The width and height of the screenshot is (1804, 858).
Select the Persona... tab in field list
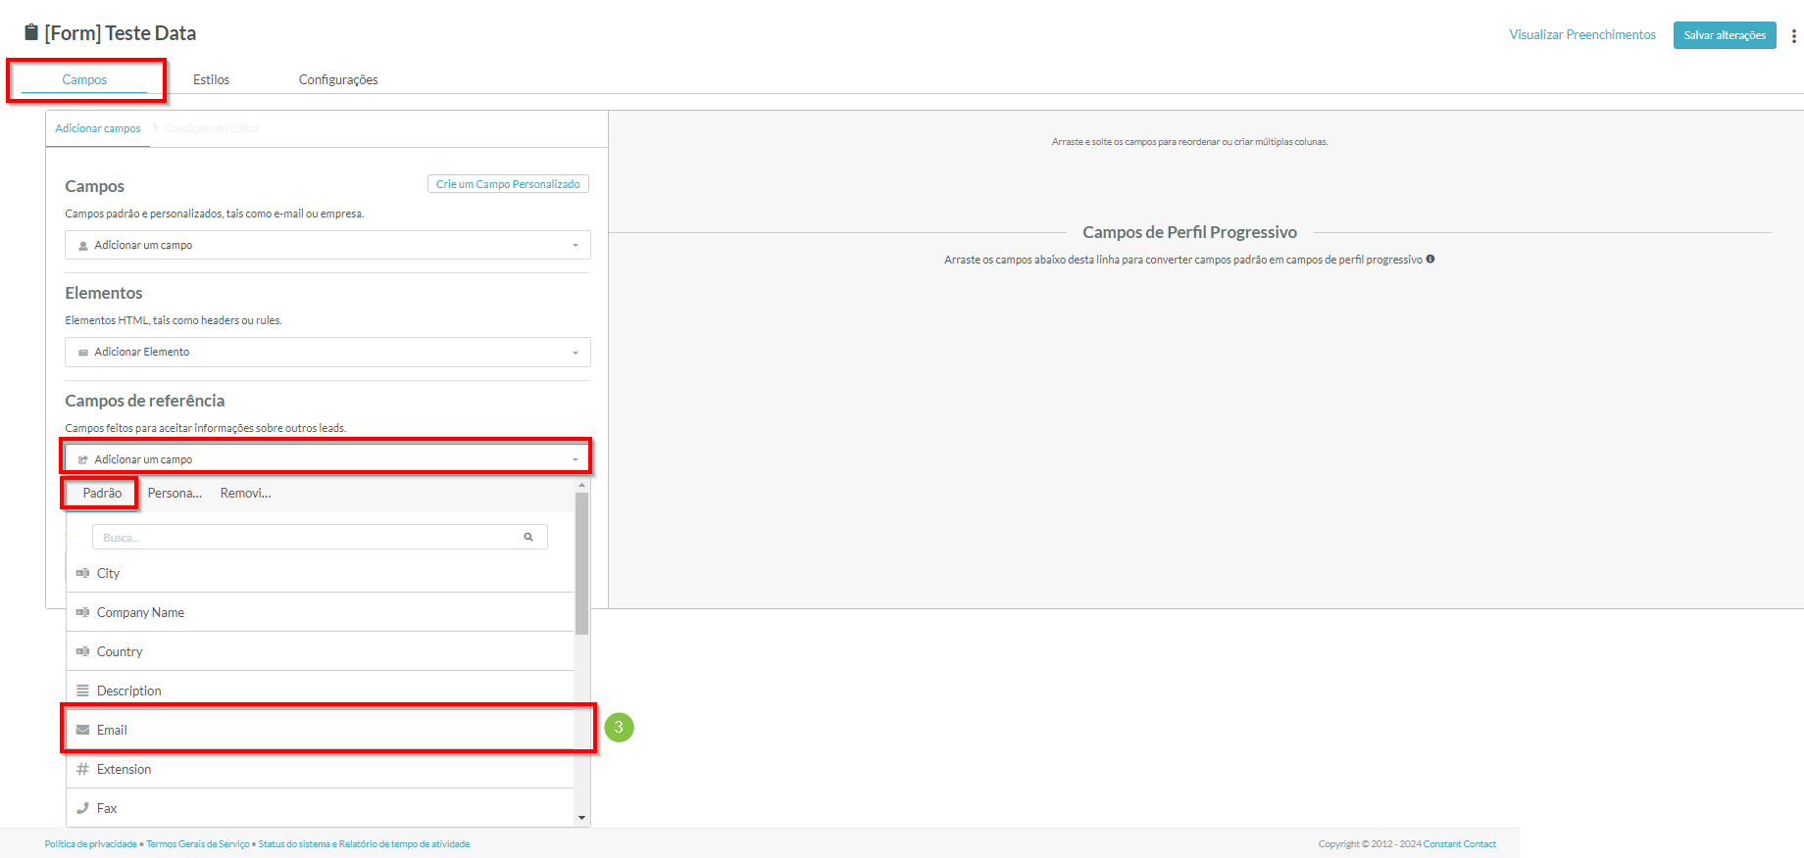[175, 493]
